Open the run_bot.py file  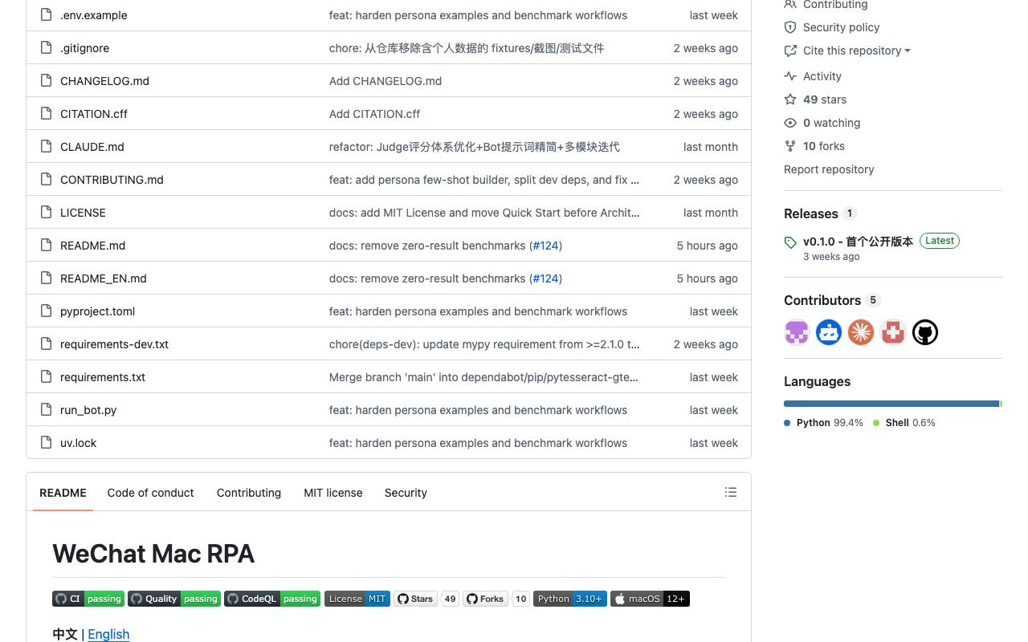coord(88,410)
